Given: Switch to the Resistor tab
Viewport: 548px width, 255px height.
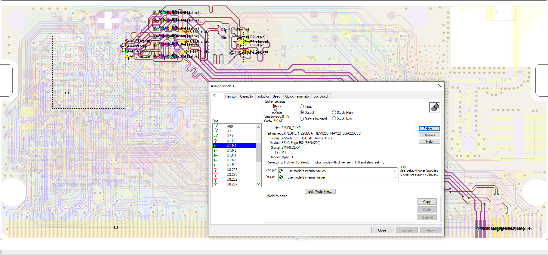Looking at the screenshot, I should (x=231, y=96).
